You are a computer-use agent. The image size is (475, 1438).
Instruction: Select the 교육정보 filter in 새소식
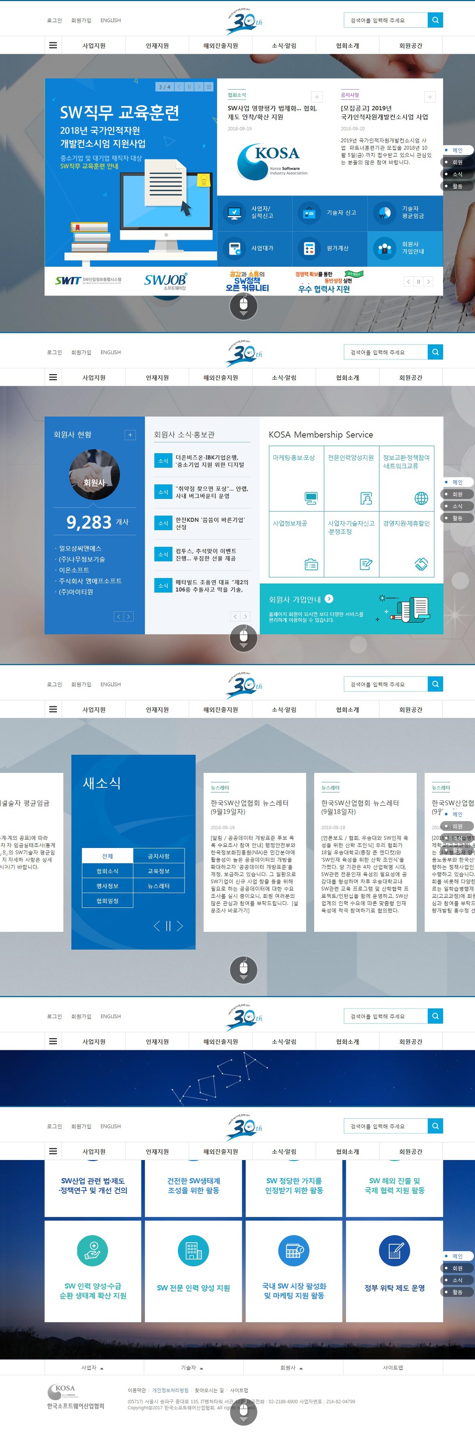pos(159,871)
